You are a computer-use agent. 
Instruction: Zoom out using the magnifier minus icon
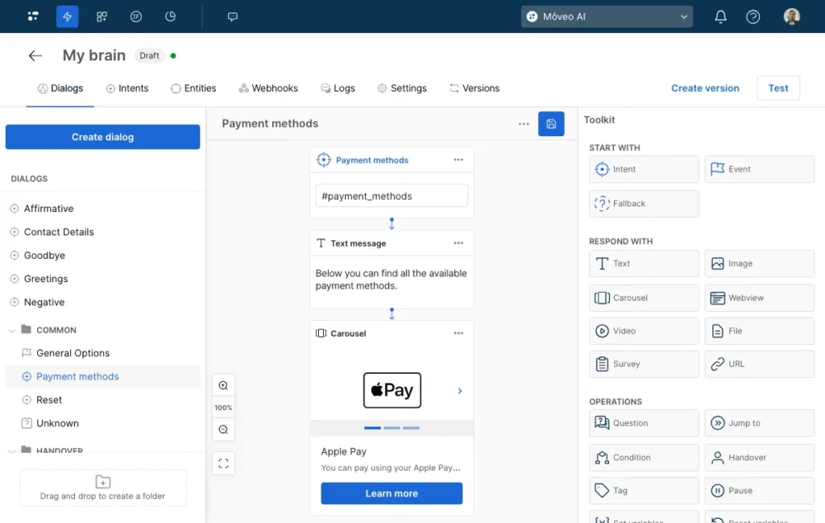coord(223,430)
